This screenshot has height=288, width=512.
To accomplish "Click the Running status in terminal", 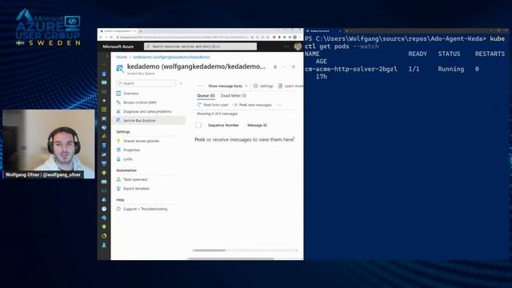I will (x=451, y=69).
